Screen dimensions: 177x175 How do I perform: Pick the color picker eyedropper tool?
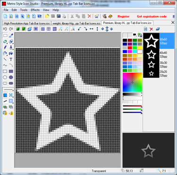11,35
